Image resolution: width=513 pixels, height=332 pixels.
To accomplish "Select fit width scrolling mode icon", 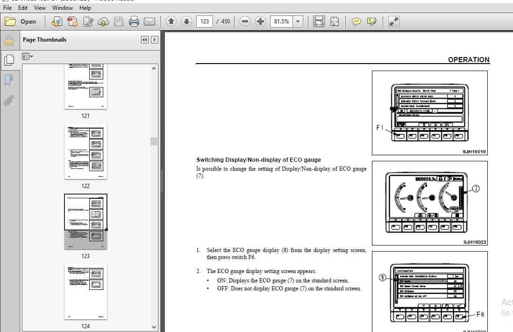I will point(319,22).
